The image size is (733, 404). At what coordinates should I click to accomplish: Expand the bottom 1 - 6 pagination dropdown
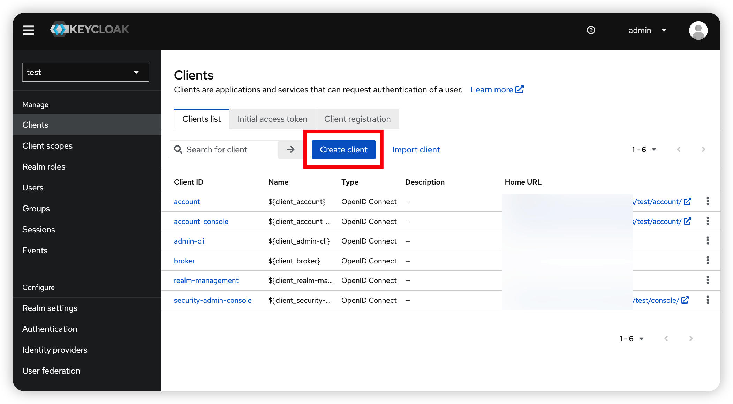coord(631,339)
